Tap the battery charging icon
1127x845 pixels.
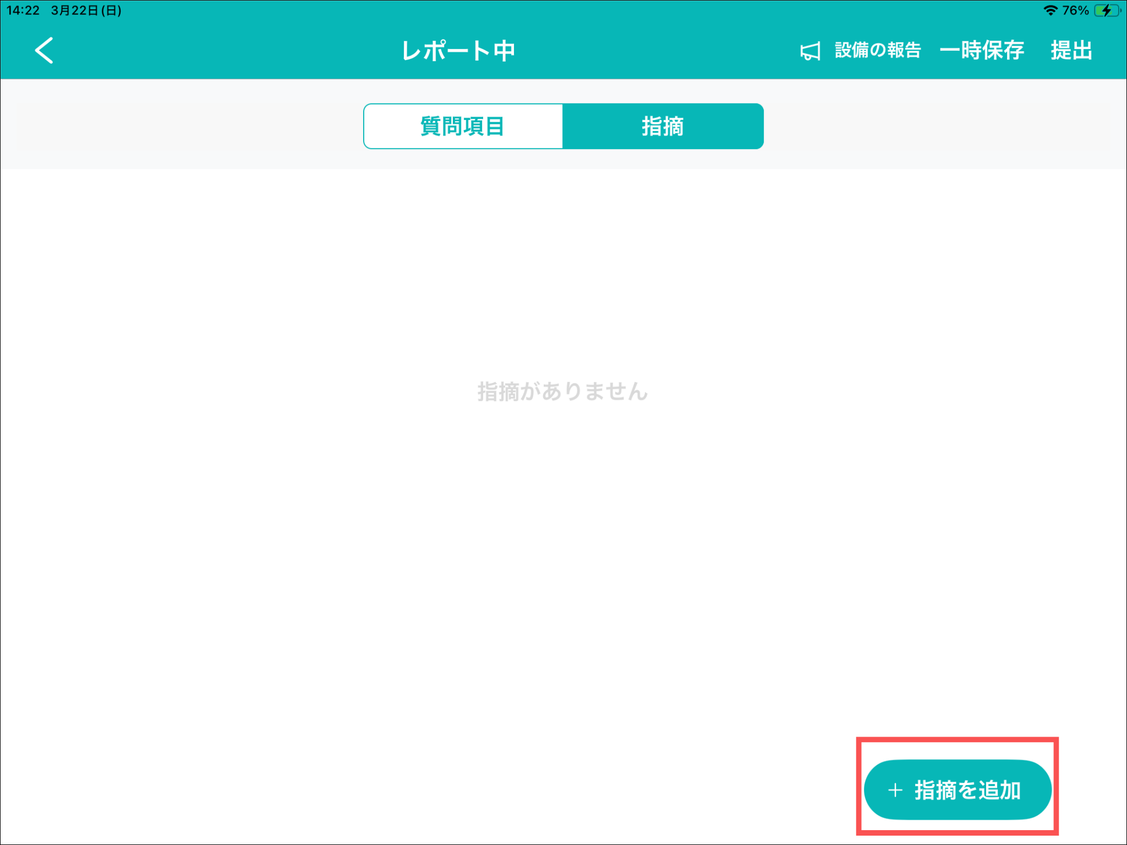[x=1107, y=10]
